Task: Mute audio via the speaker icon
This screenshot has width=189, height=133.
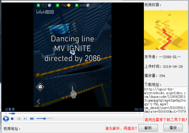Action: pos(32,119)
